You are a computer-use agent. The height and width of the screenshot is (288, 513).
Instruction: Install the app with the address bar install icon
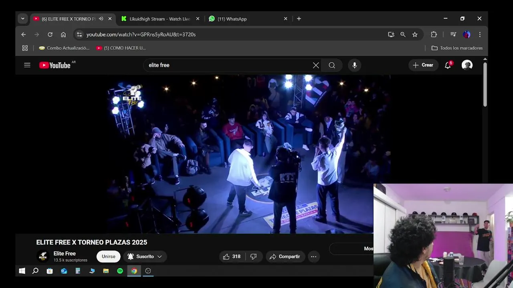pyautogui.click(x=391, y=34)
